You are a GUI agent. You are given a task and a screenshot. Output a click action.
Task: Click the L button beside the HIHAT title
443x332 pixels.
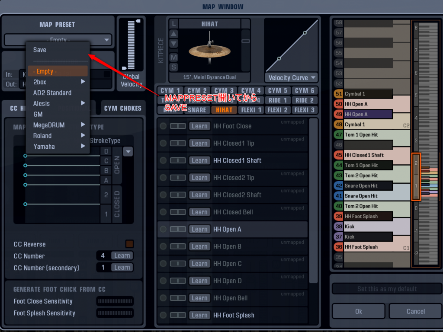pyautogui.click(x=173, y=23)
